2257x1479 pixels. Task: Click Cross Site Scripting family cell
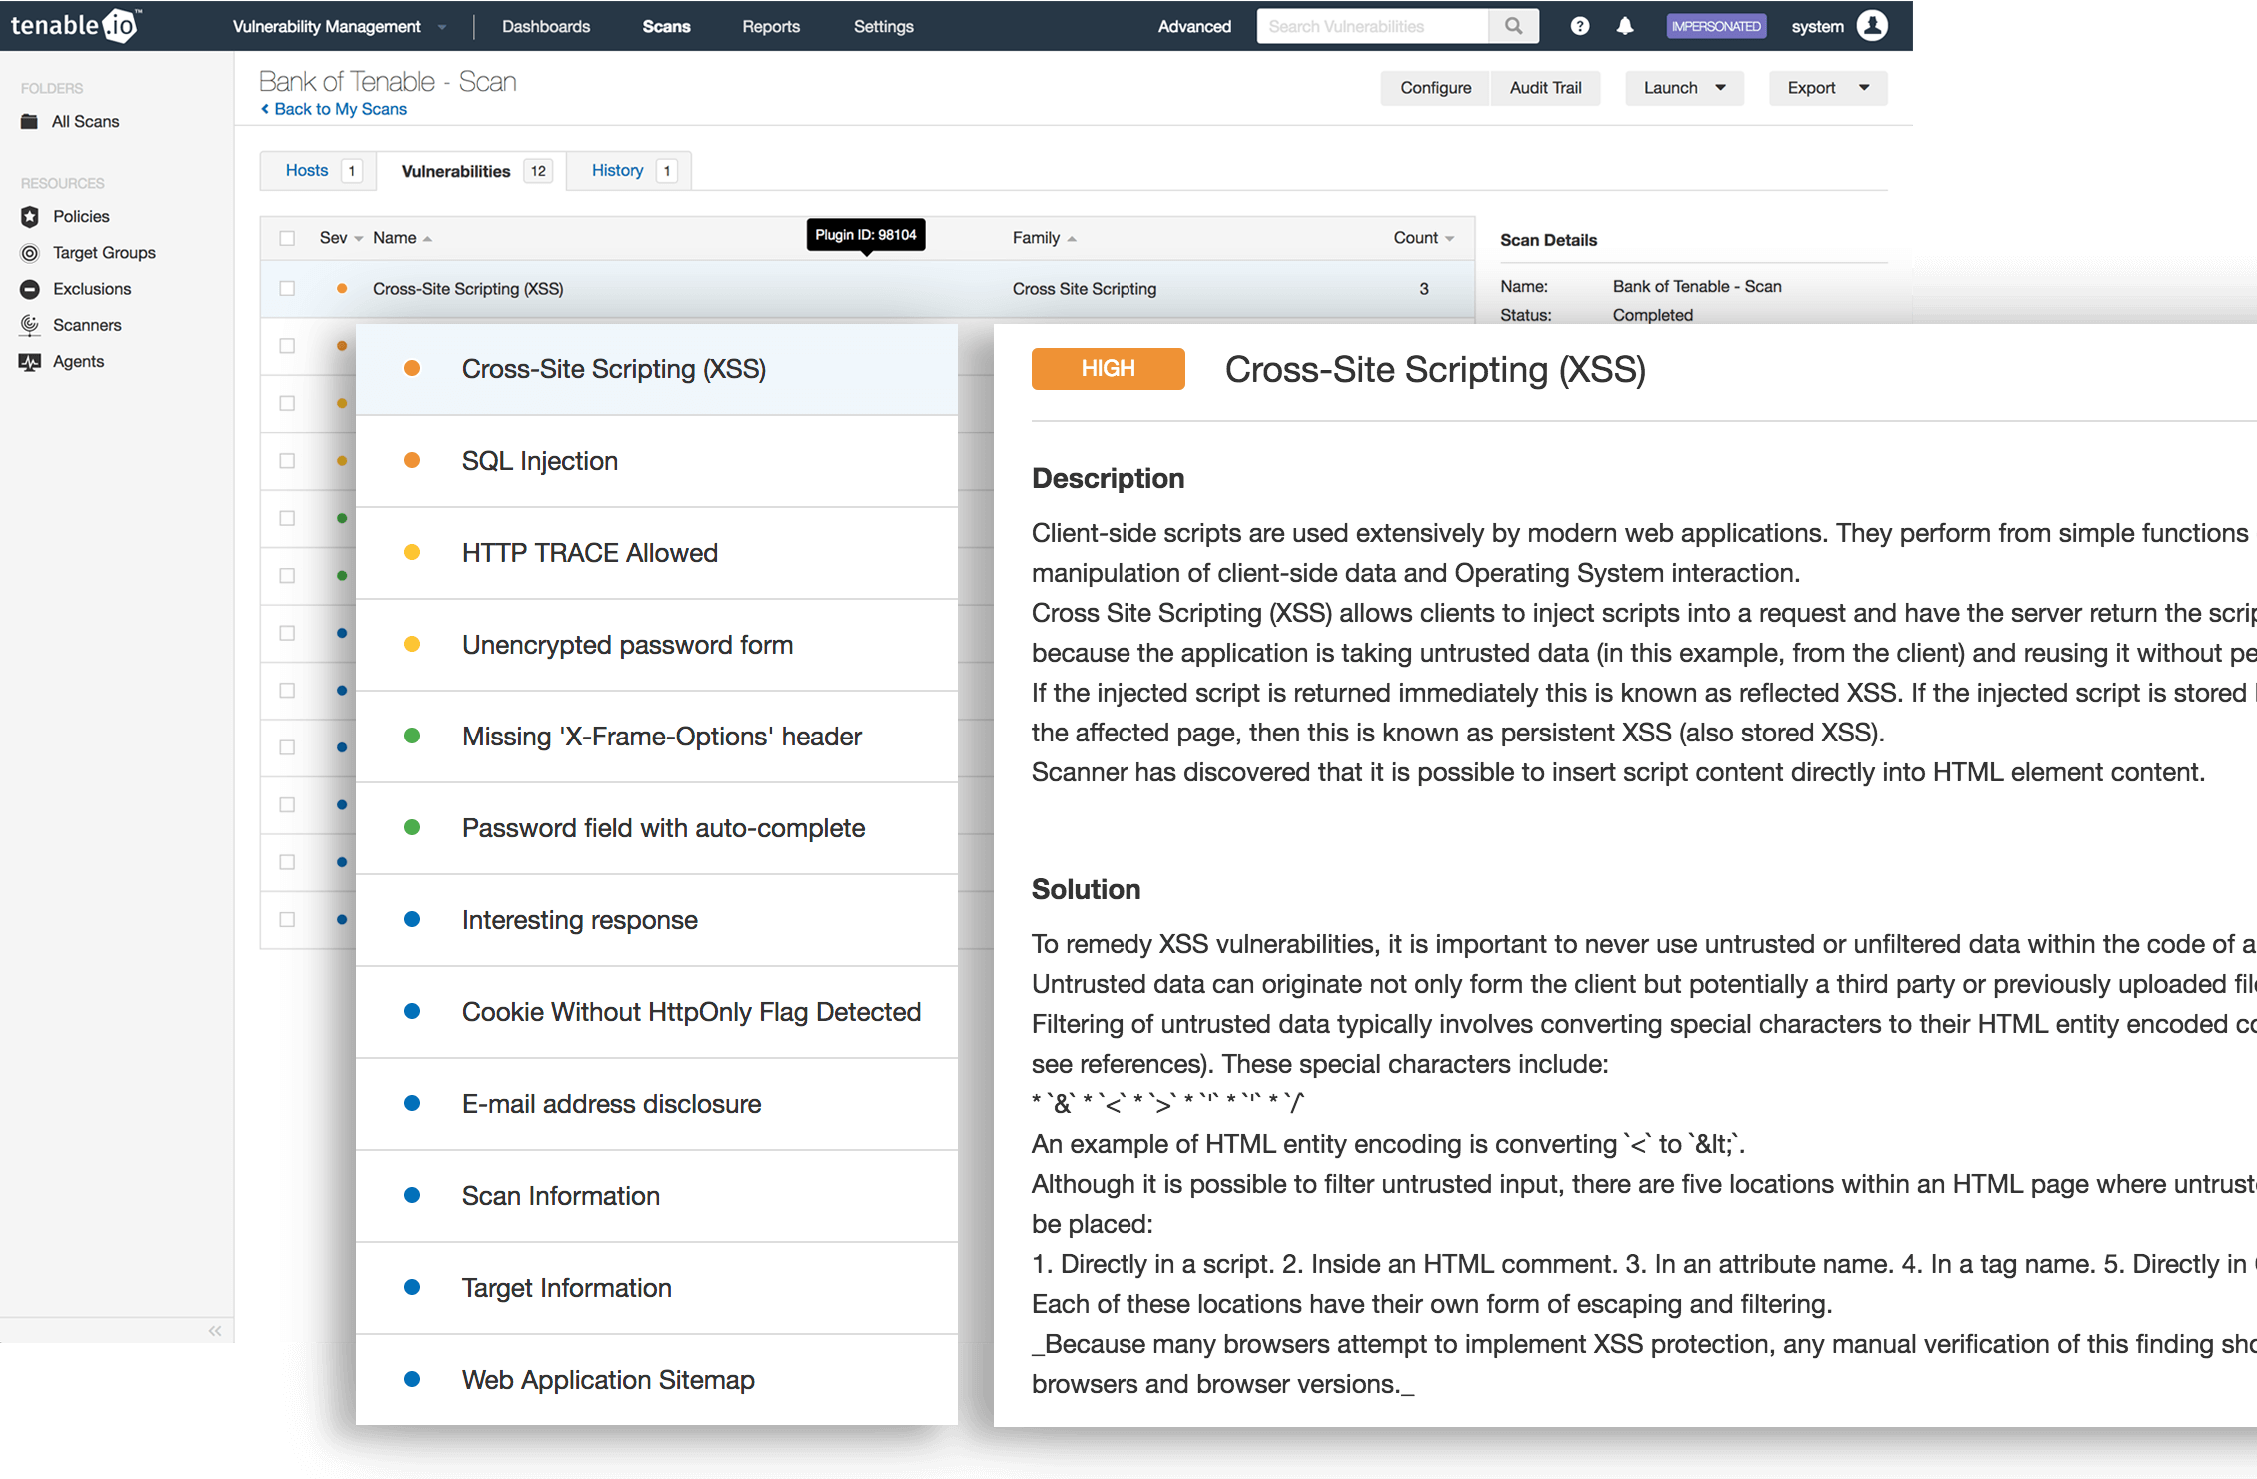pos(1084,288)
